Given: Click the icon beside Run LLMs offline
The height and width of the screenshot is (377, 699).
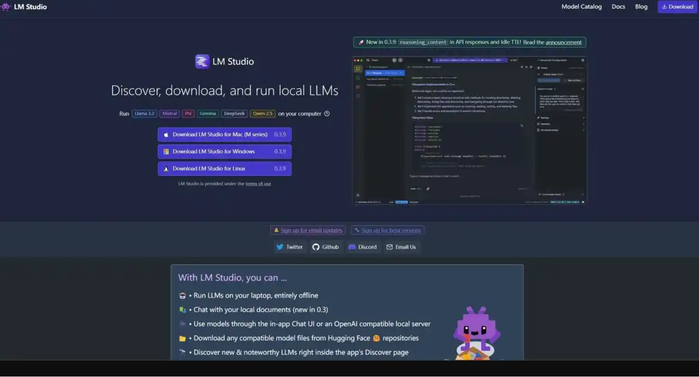Looking at the screenshot, I should [x=182, y=296].
